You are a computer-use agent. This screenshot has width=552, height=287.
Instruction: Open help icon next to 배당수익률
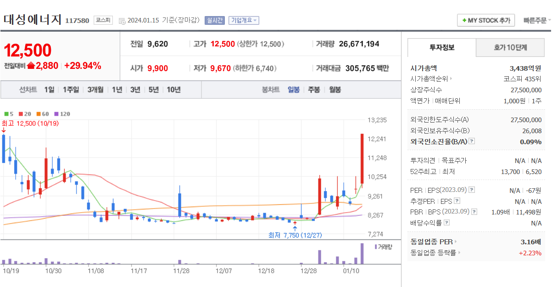tap(447, 223)
